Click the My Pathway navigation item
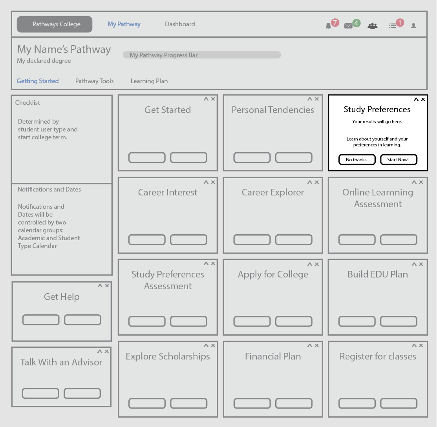The image size is (437, 427). (124, 24)
